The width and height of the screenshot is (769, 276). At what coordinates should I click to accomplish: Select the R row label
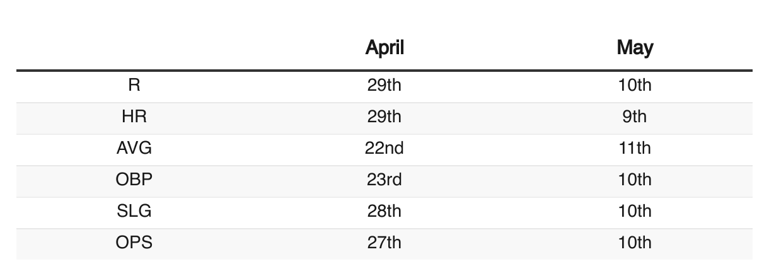click(134, 86)
